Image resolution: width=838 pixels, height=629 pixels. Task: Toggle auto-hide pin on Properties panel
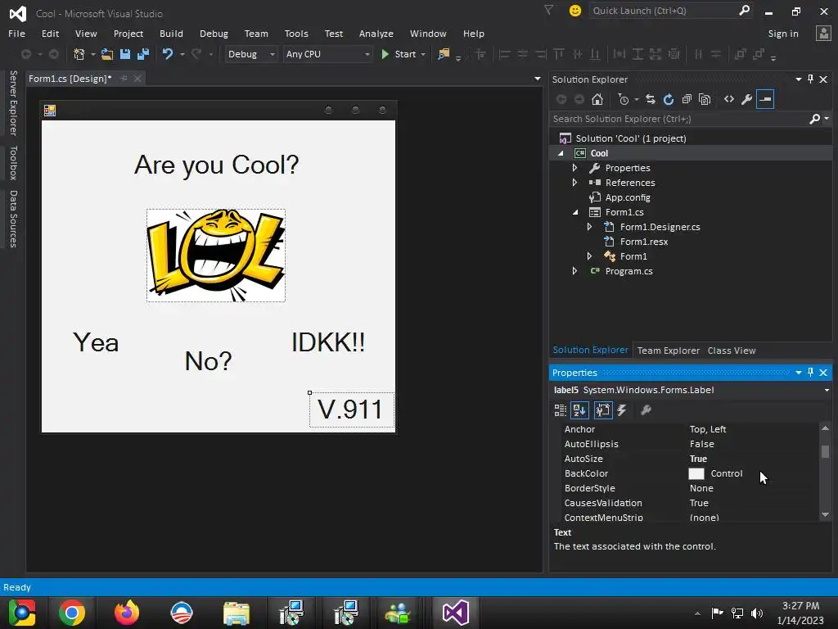(x=810, y=373)
